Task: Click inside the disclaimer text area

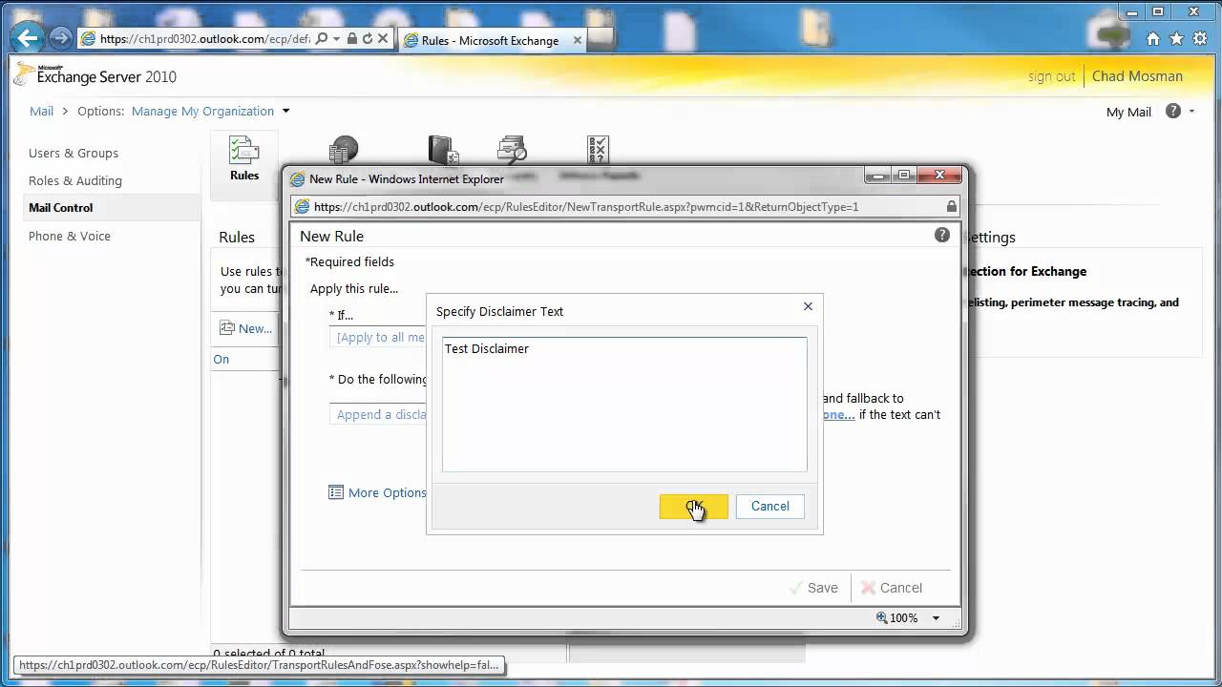Action: coord(624,404)
